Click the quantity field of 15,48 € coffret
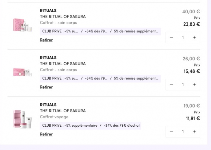 pyautogui.click(x=183, y=84)
